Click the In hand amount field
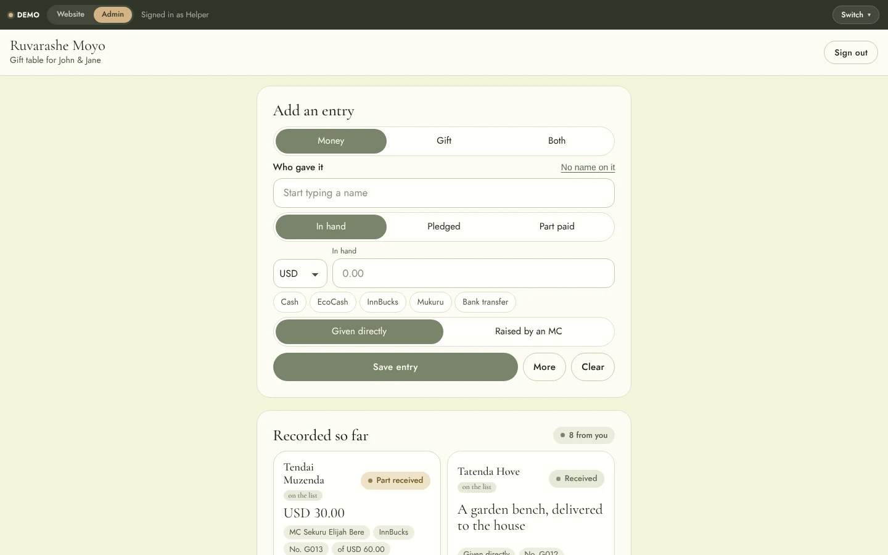Screen dimensions: 888x555 point(474,273)
